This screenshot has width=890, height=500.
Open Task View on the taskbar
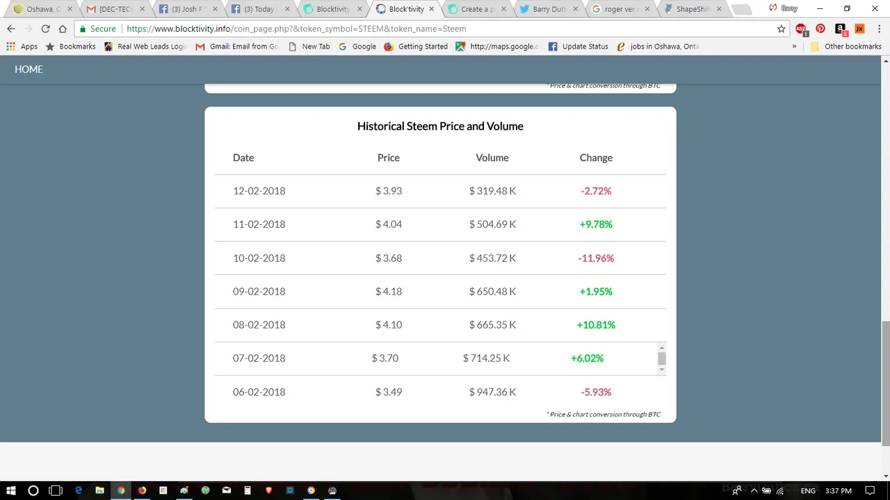point(56,490)
